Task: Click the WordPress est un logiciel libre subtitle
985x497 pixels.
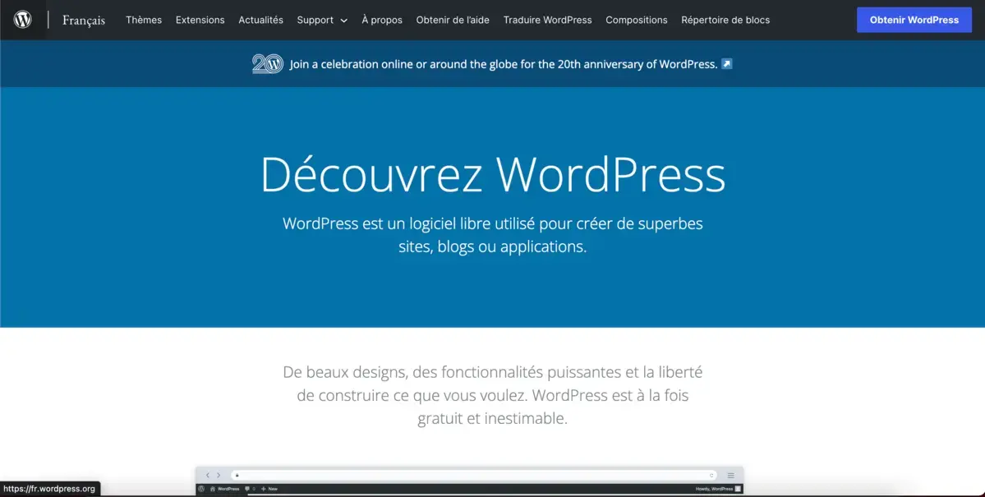Action: point(493,234)
